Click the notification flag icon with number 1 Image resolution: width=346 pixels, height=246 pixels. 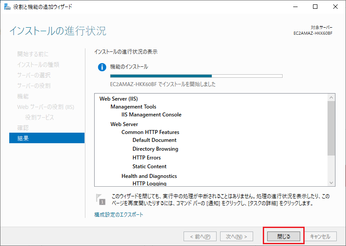click(101, 199)
